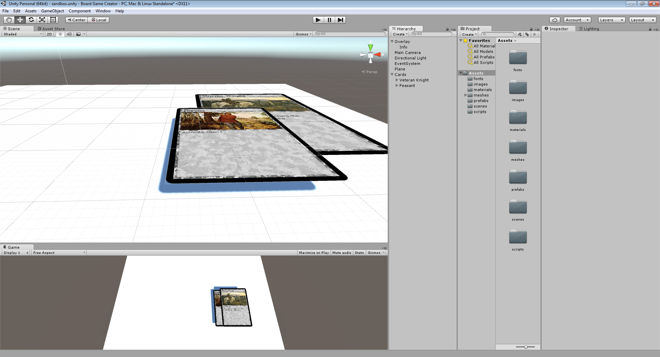
Task: Open the Assets menu
Action: (x=31, y=11)
